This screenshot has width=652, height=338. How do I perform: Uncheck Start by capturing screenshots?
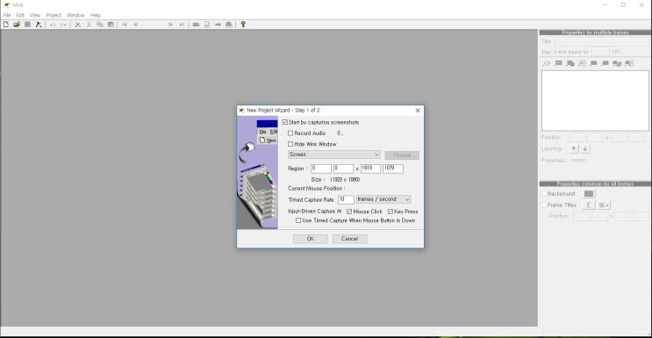(285, 122)
